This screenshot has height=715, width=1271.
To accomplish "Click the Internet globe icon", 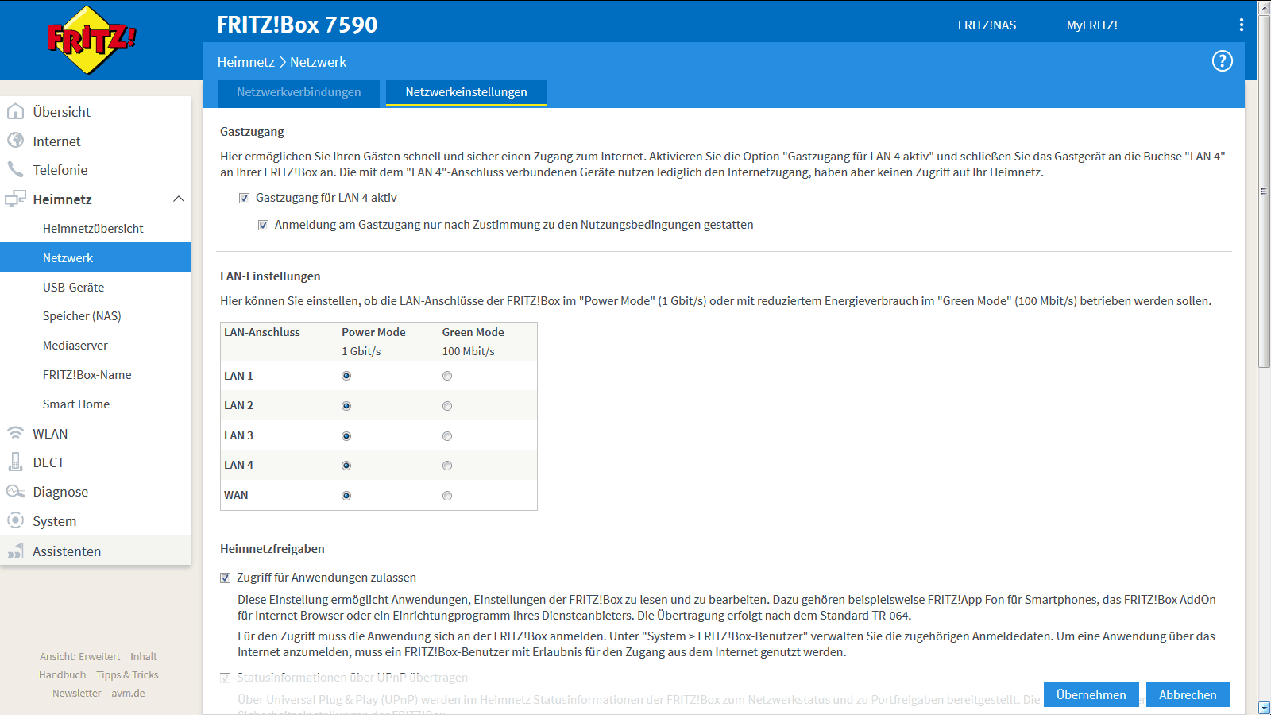I will tap(15, 141).
